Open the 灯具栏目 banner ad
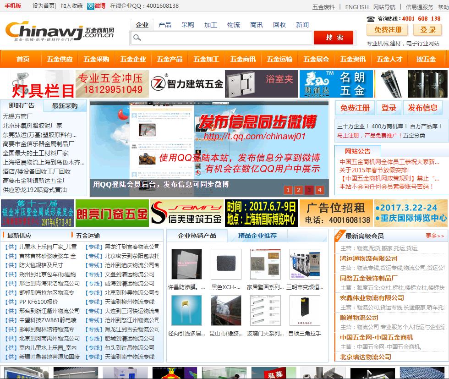 click(38, 84)
